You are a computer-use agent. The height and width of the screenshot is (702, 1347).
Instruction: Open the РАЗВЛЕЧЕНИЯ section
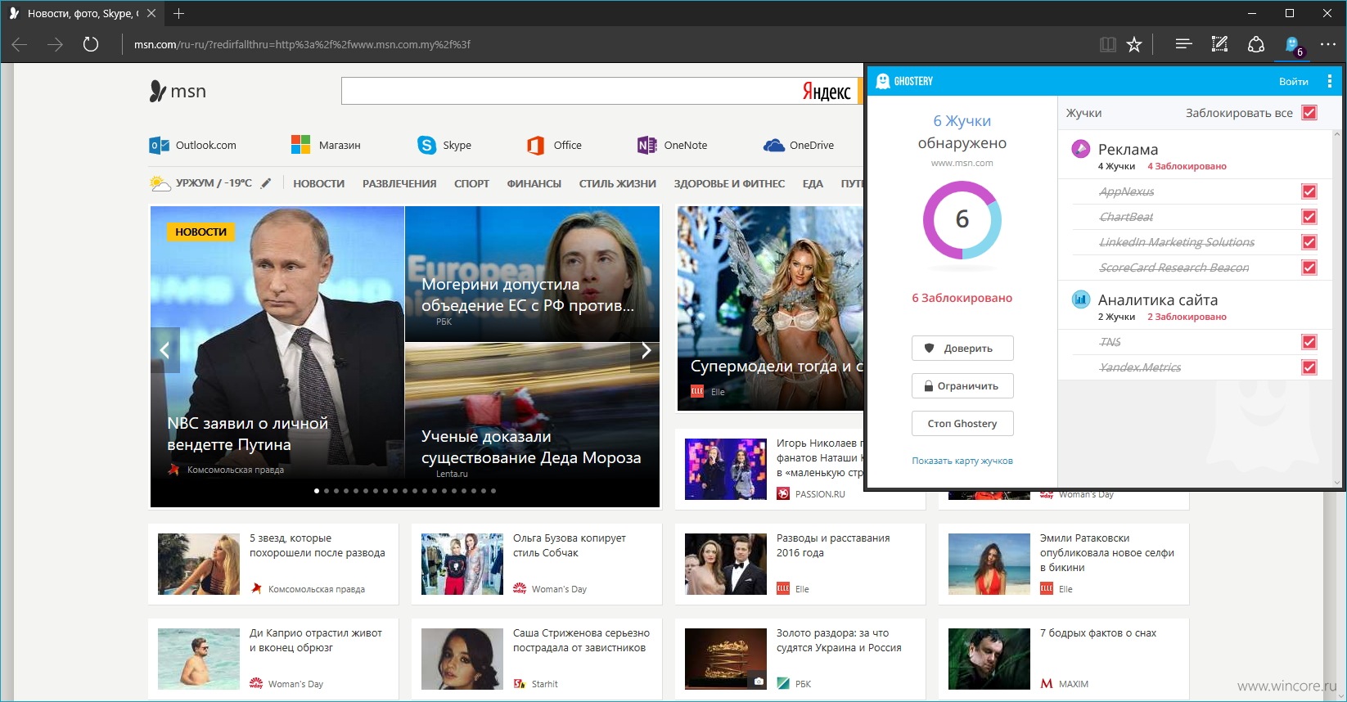pyautogui.click(x=399, y=183)
